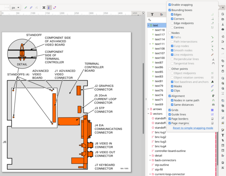Click the Cut (scissors) icon
The height and width of the screenshot is (176, 226).
(223, 66)
